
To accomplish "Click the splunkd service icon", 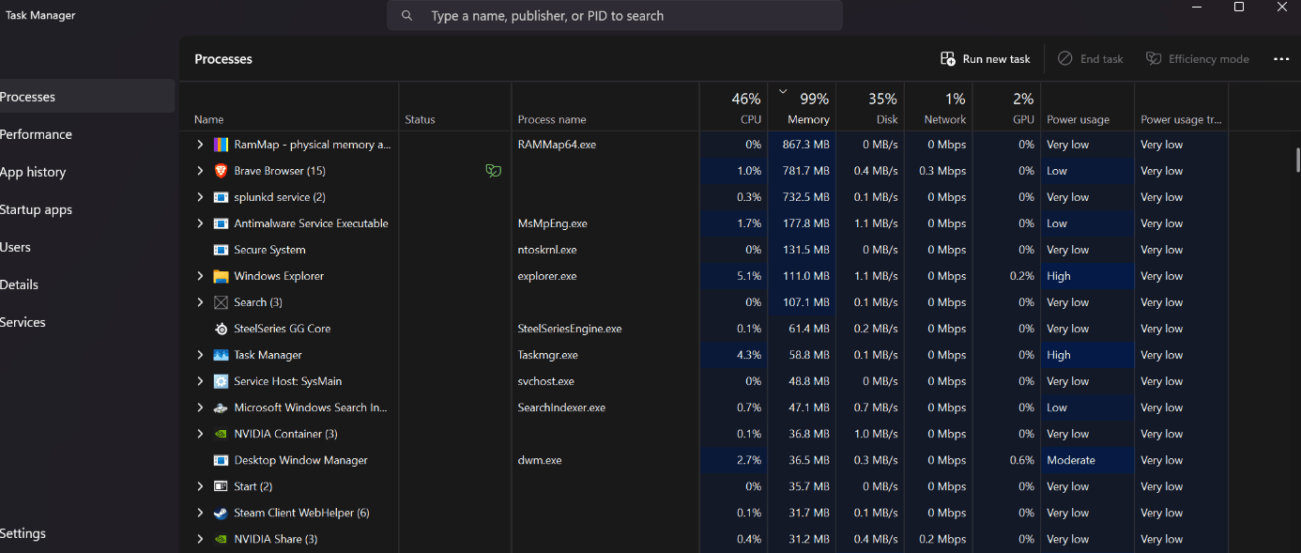I will [221, 197].
